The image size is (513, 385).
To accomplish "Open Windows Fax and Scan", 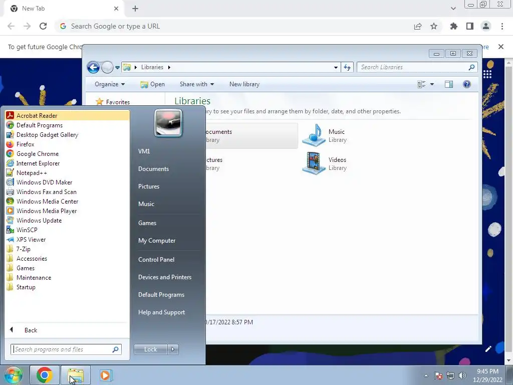I will pos(67,192).
